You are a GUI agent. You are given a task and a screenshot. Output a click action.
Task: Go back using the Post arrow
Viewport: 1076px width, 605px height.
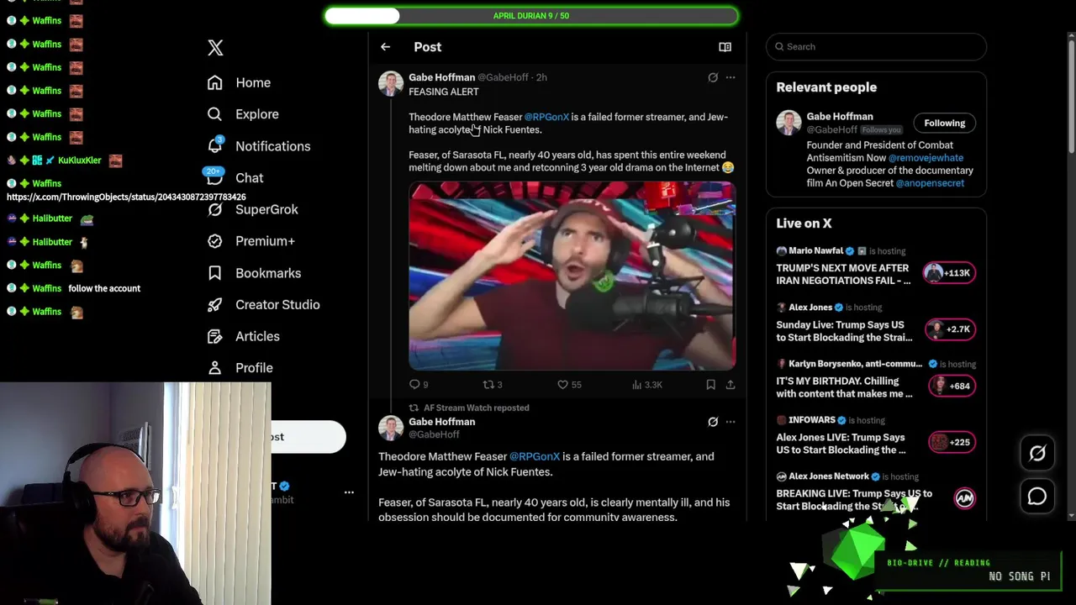coord(385,47)
